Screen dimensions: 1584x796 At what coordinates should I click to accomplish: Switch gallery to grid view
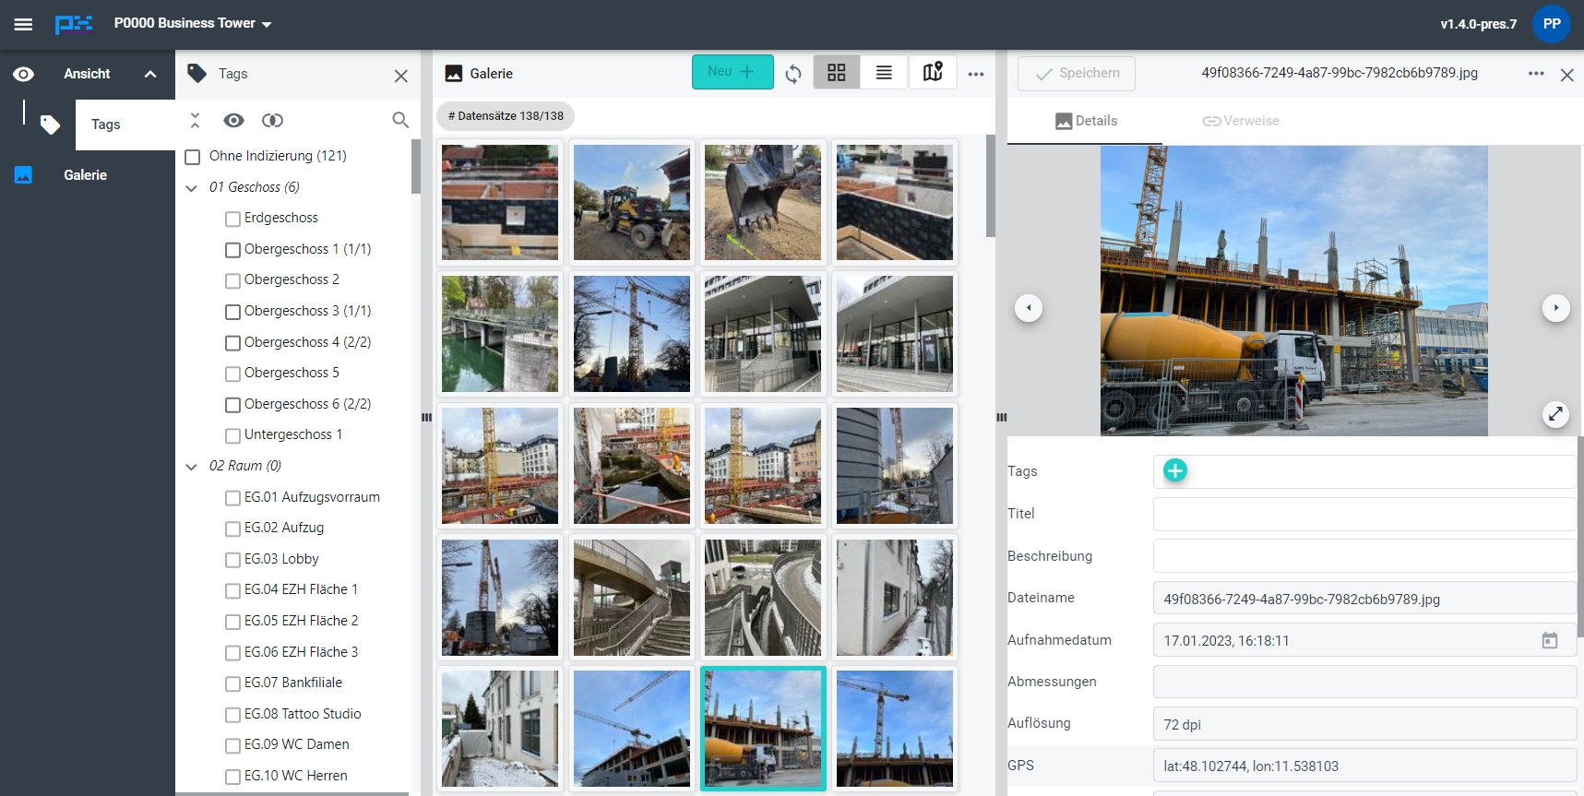pyautogui.click(x=837, y=73)
